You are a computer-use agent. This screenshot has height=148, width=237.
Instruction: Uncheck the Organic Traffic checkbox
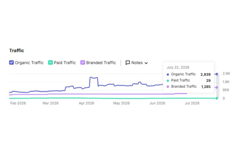click(x=11, y=62)
